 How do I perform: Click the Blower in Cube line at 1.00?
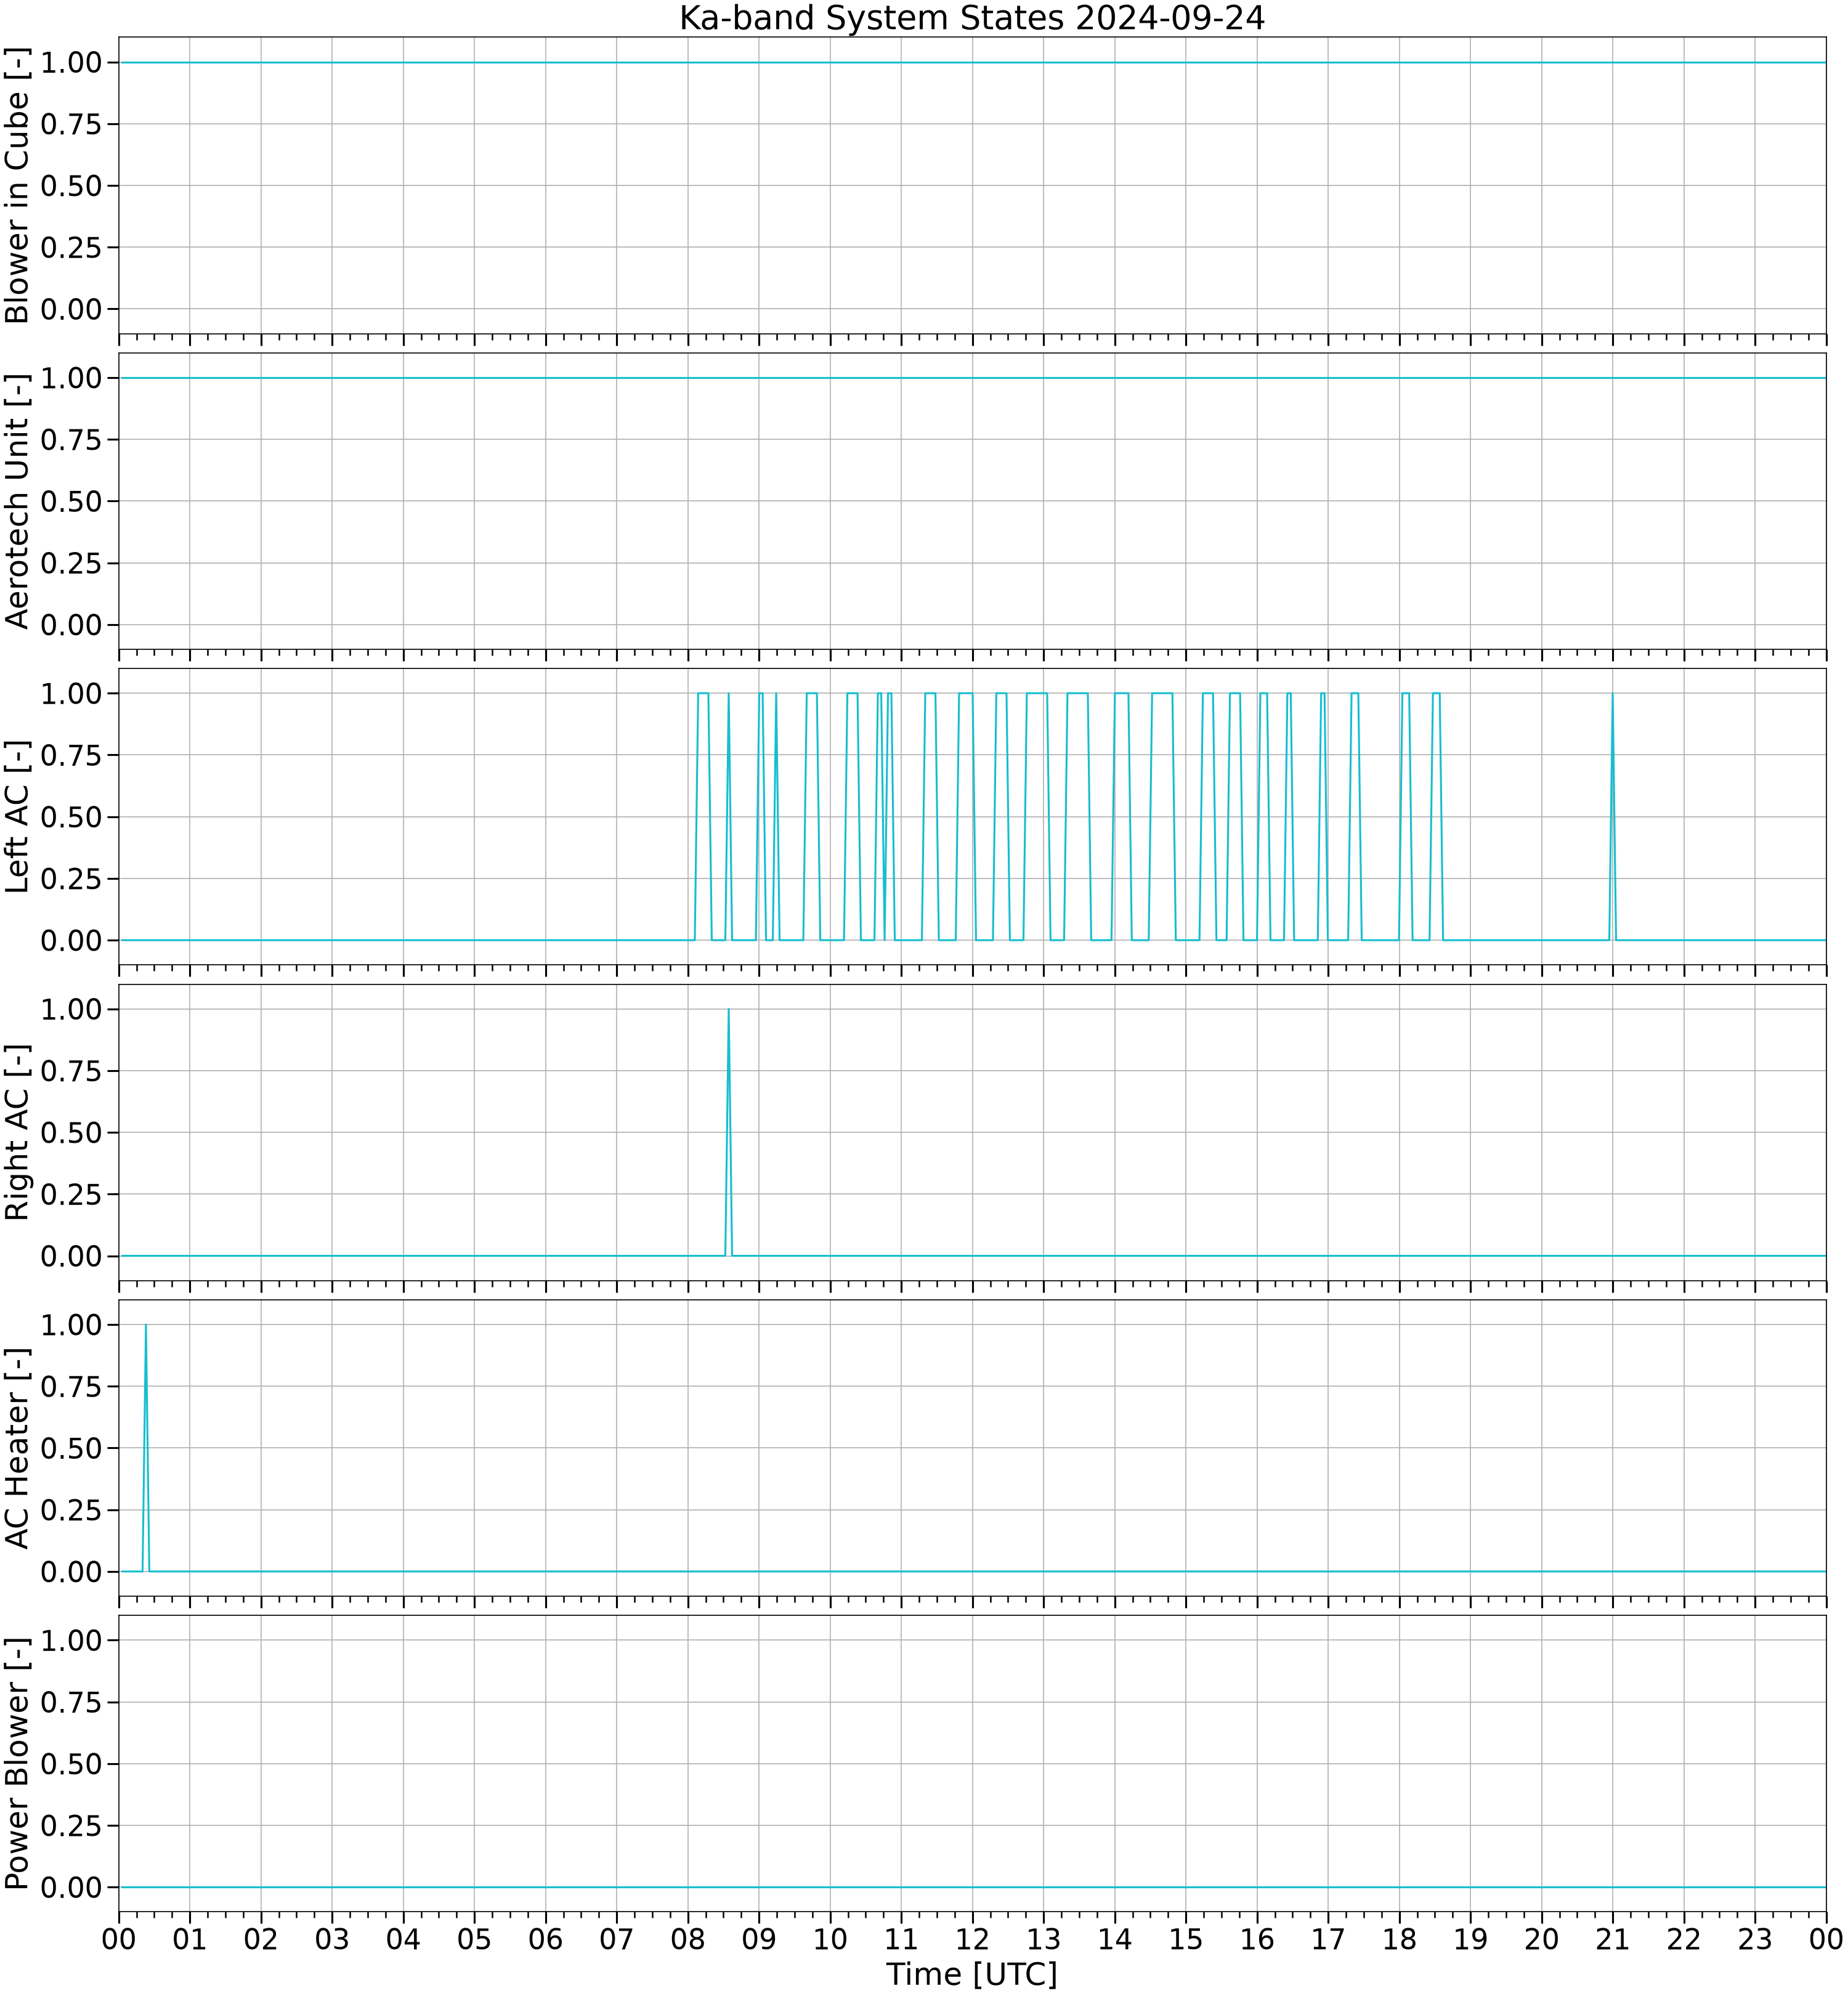pos(972,62)
